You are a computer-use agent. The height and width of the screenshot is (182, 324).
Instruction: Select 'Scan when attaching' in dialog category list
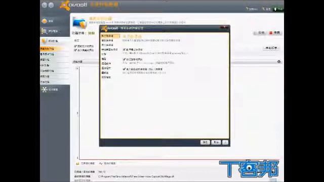(x=109, y=50)
